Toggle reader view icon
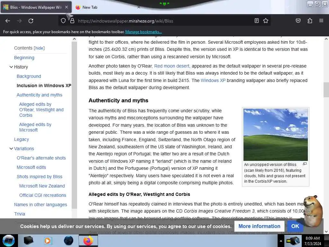The width and height of the screenshot is (329, 247). click(x=256, y=21)
